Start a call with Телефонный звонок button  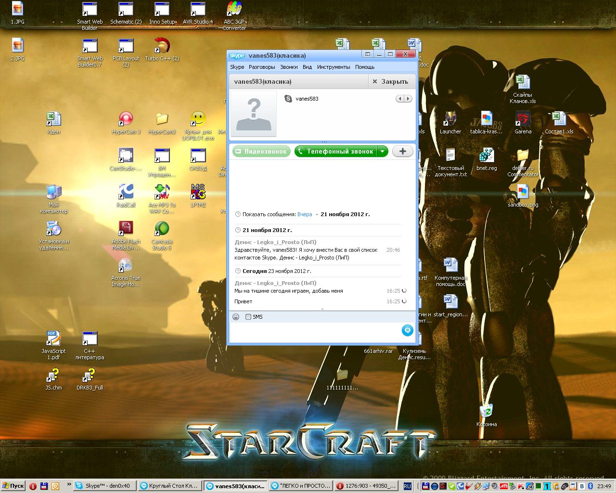pyautogui.click(x=335, y=151)
